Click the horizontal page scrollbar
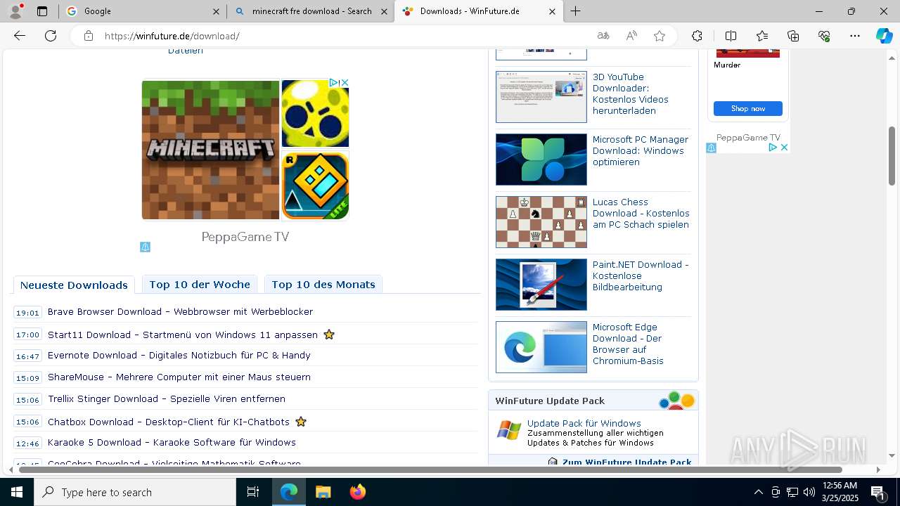Screen dimensions: 900x506 point(430,469)
